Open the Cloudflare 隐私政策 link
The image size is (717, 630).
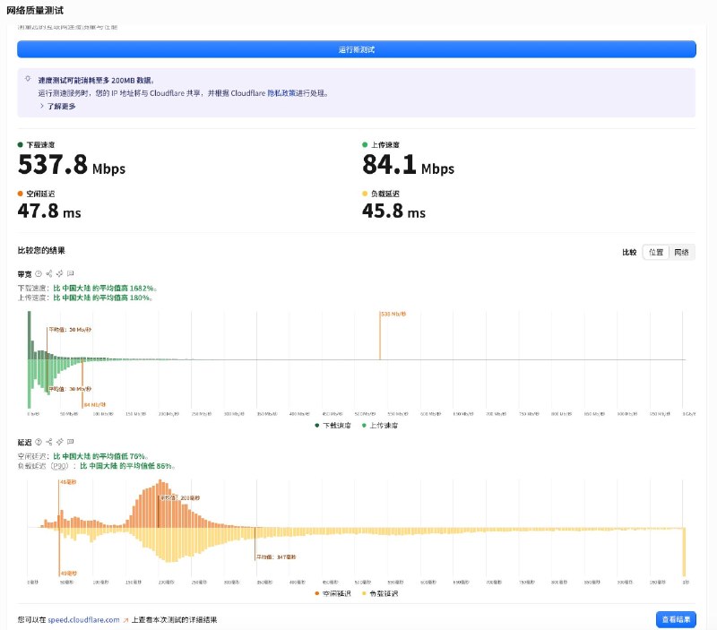(281, 93)
